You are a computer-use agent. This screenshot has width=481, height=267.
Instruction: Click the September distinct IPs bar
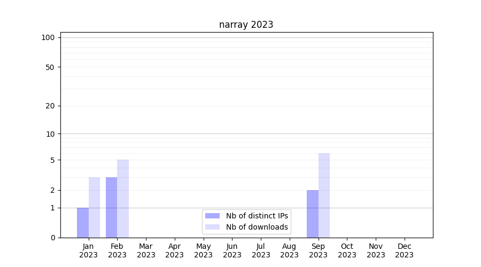click(312, 214)
